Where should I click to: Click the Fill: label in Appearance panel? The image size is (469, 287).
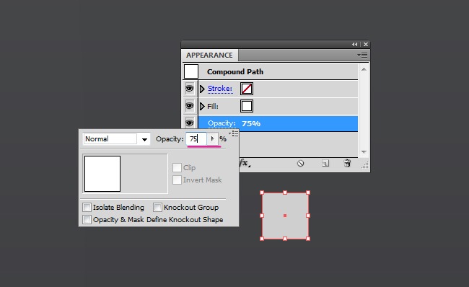pyautogui.click(x=213, y=107)
